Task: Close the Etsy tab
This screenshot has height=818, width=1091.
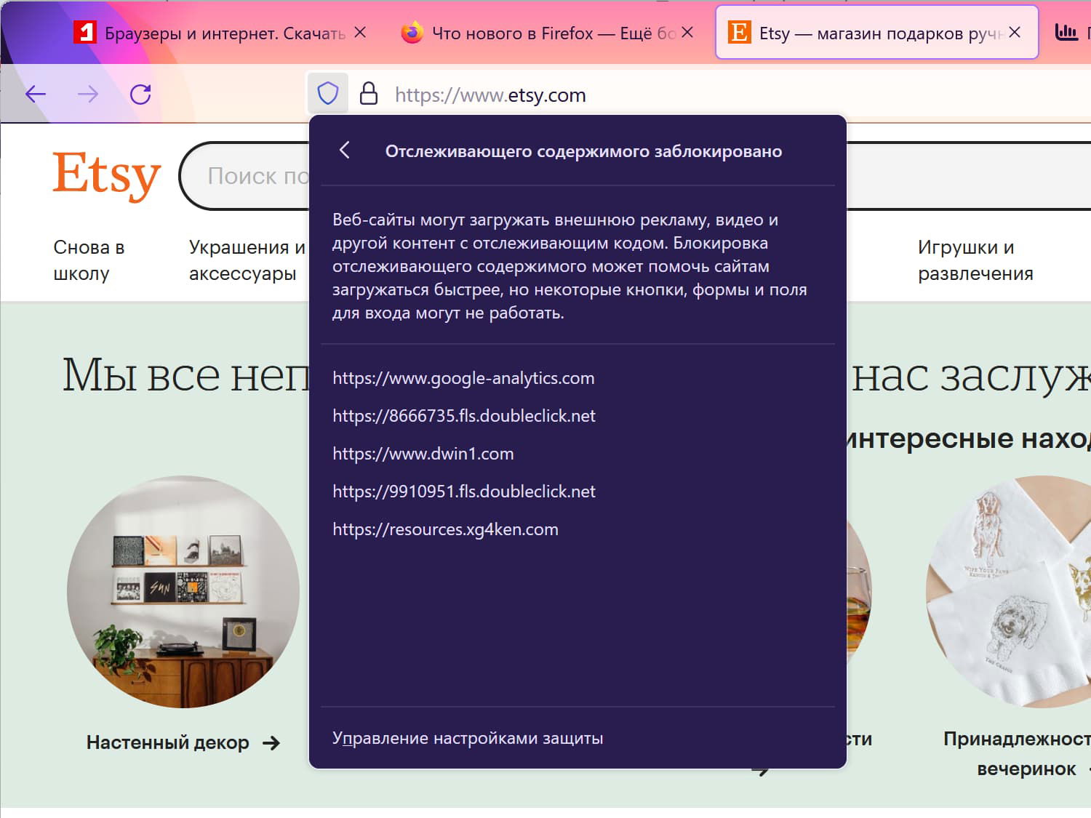Action: tap(1015, 33)
